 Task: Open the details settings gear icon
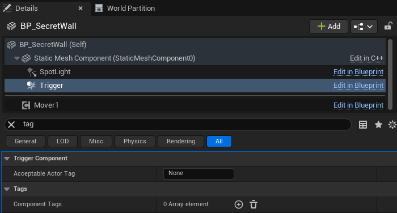[x=392, y=125]
